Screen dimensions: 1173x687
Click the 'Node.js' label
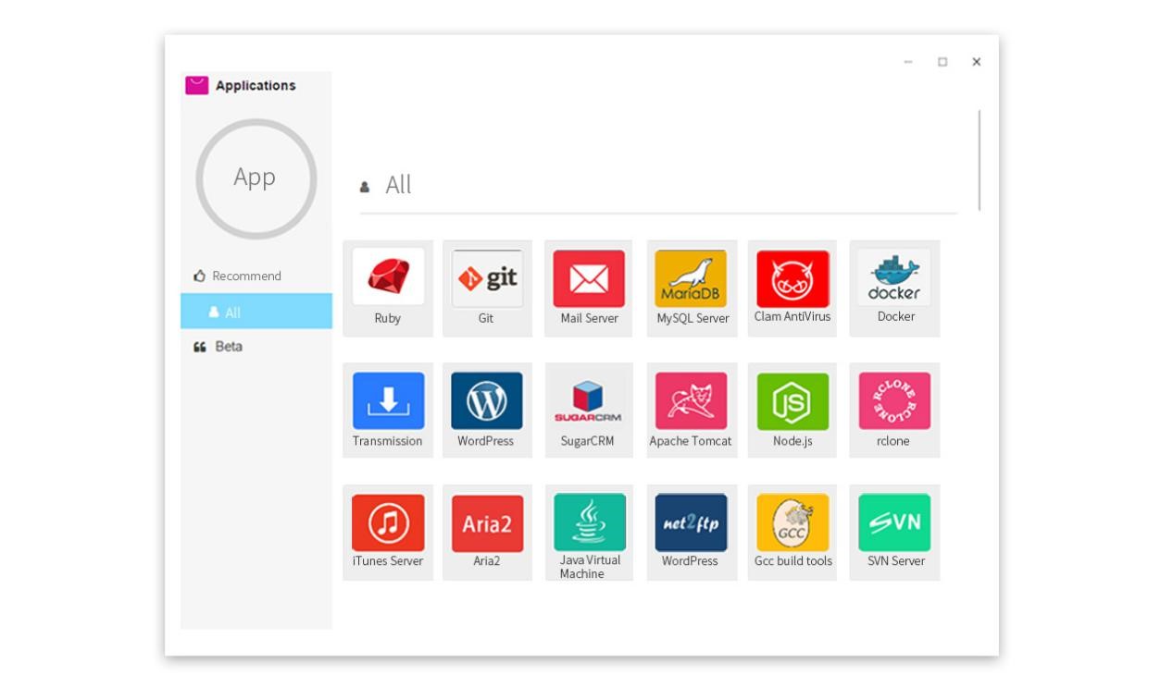click(x=792, y=441)
